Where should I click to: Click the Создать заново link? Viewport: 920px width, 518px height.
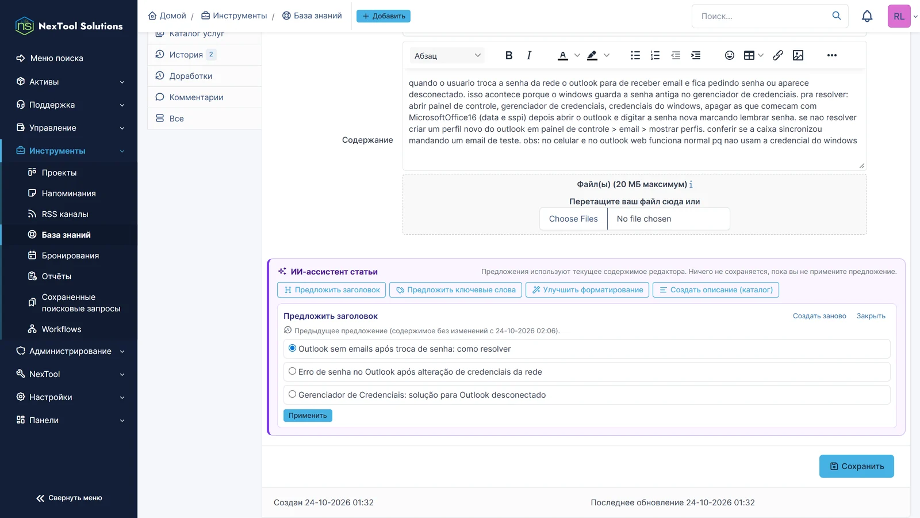[819, 316]
